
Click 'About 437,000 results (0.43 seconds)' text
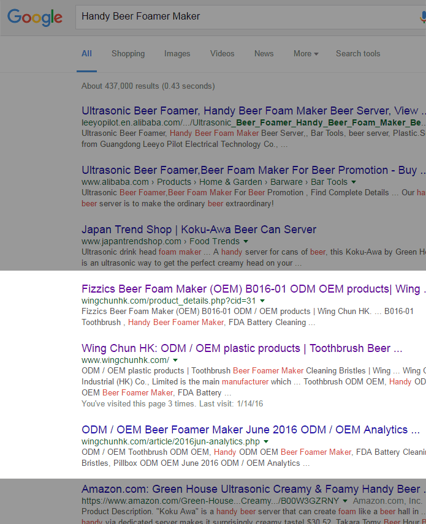(x=148, y=86)
